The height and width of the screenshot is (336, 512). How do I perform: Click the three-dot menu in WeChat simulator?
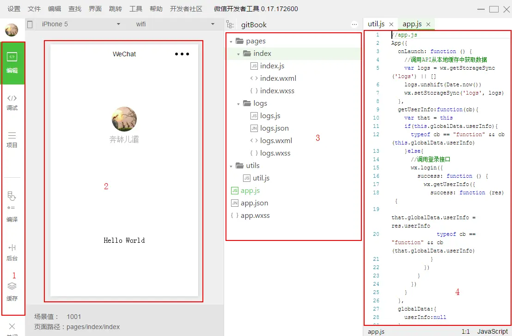pyautogui.click(x=182, y=54)
